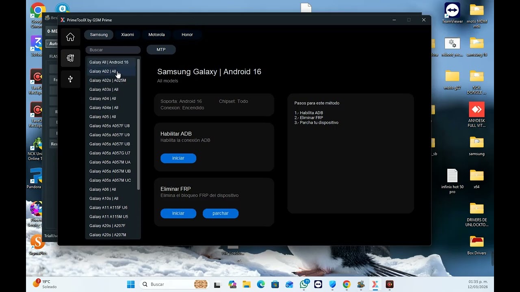Screen dimensions: 520x292
Task: Select Galaxy A11 A115M U5
Action: pyautogui.click(x=111, y=217)
